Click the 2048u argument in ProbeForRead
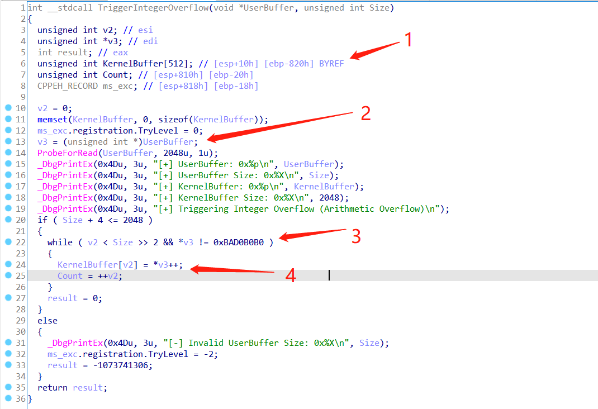 click(176, 153)
